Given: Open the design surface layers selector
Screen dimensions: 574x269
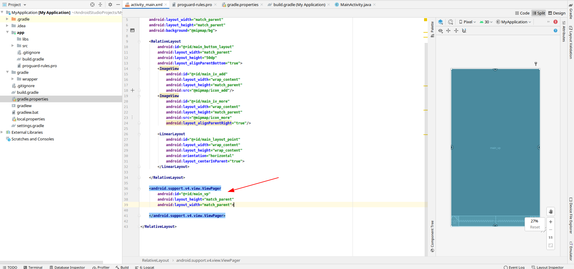Looking at the screenshot, I should coord(441,22).
